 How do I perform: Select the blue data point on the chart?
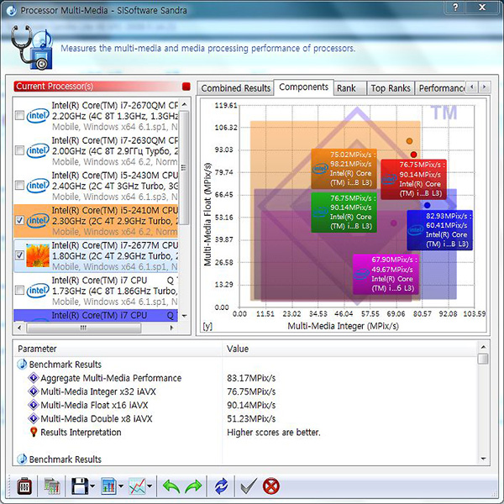tap(427, 205)
